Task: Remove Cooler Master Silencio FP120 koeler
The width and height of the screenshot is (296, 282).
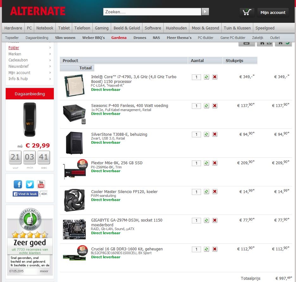Action: pyautogui.click(x=215, y=191)
